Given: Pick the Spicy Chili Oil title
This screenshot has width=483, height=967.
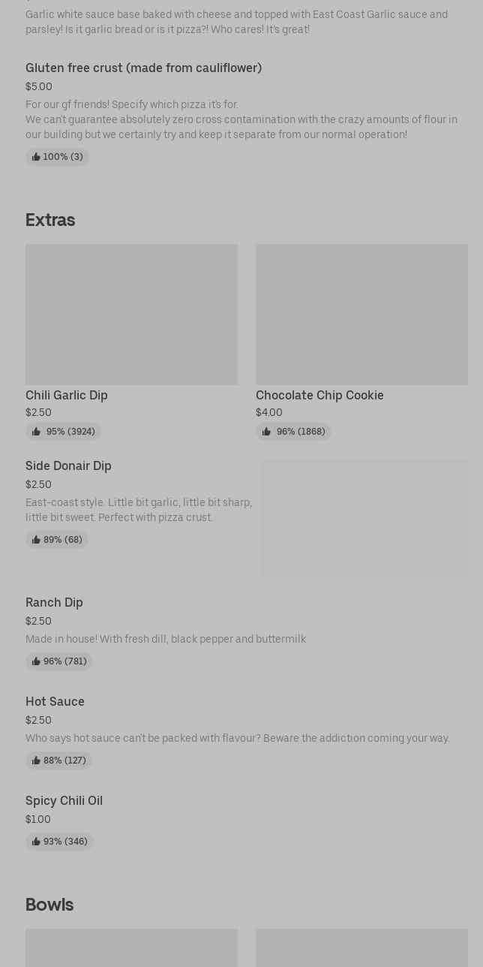Looking at the screenshot, I should 64,800.
